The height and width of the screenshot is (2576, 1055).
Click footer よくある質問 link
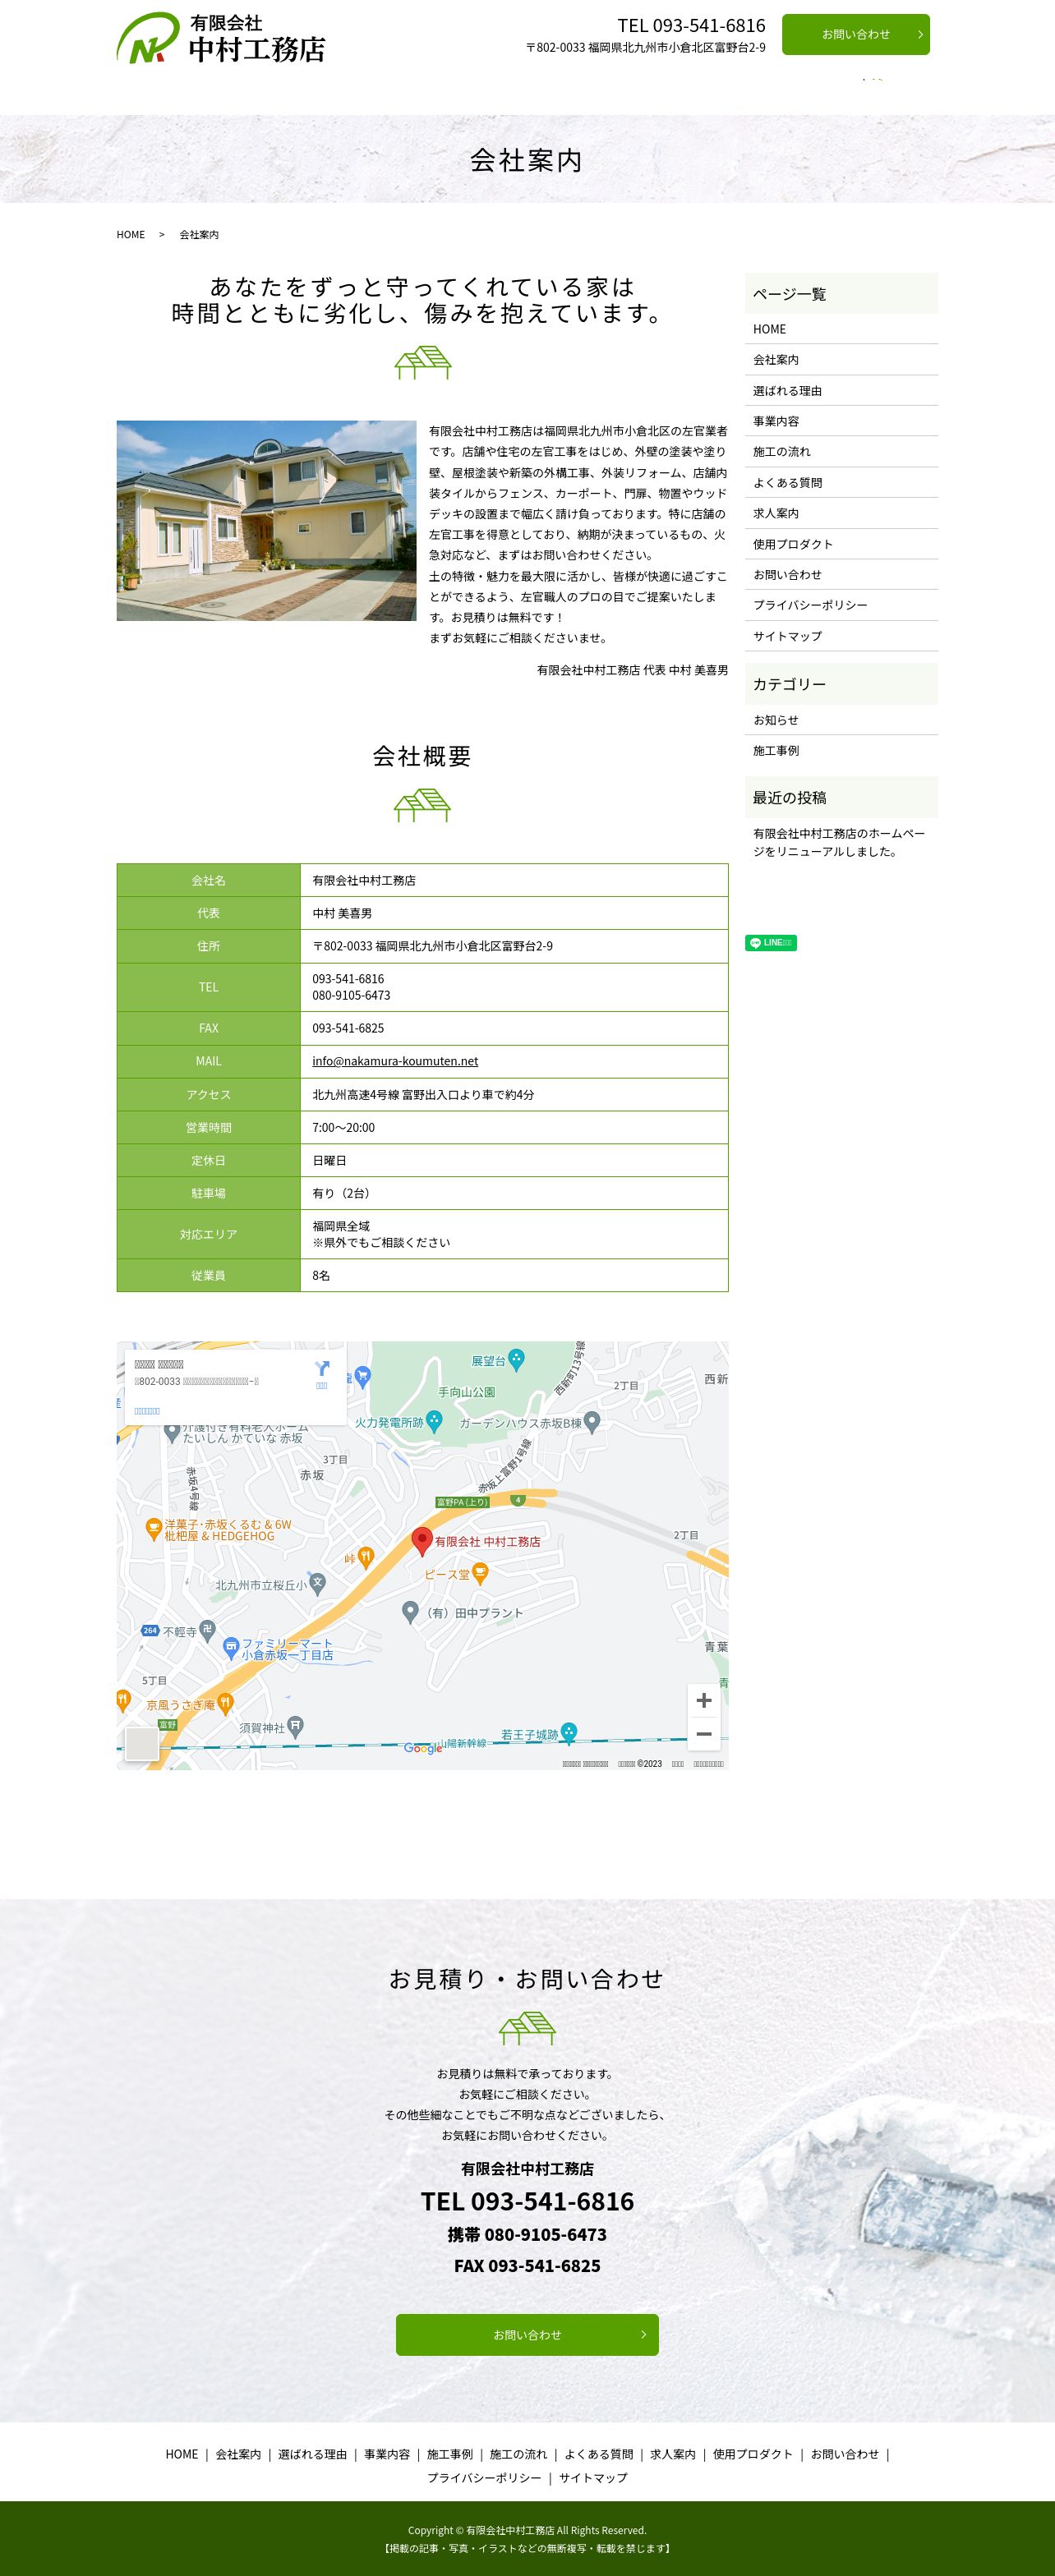[x=598, y=2454]
